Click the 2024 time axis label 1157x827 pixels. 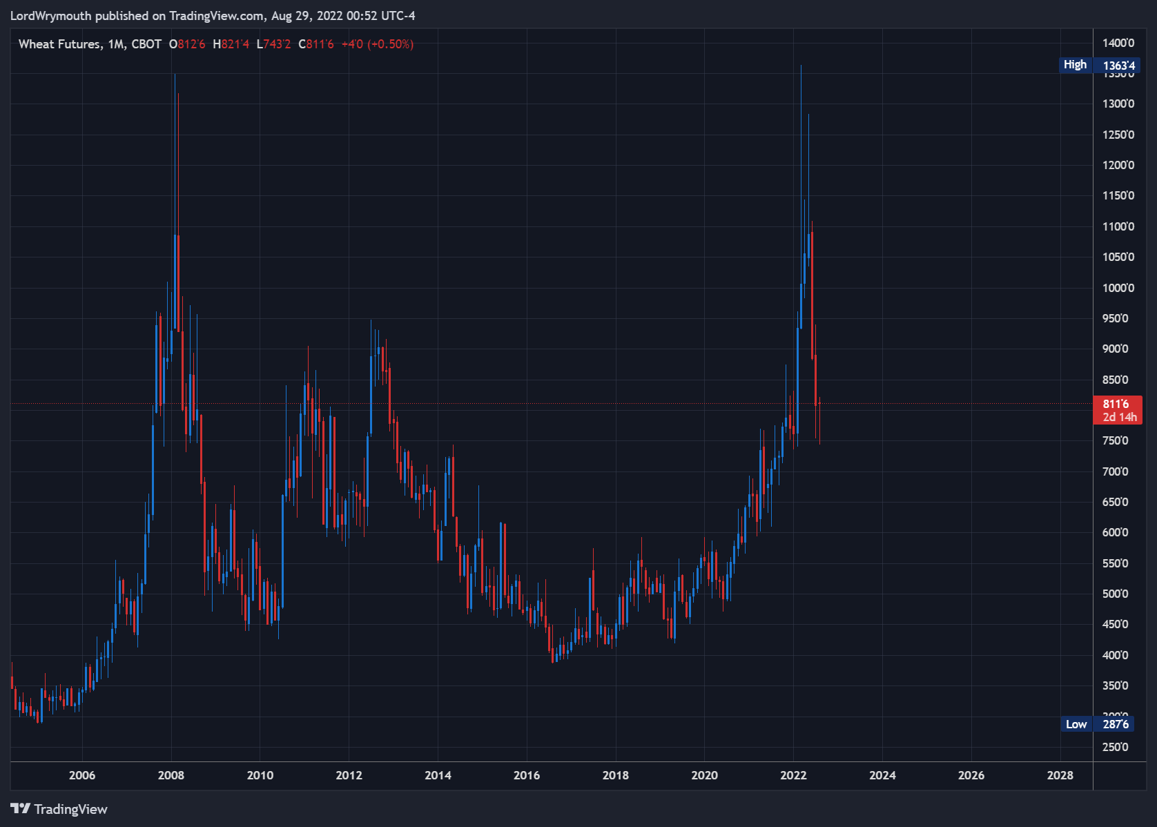pos(882,775)
